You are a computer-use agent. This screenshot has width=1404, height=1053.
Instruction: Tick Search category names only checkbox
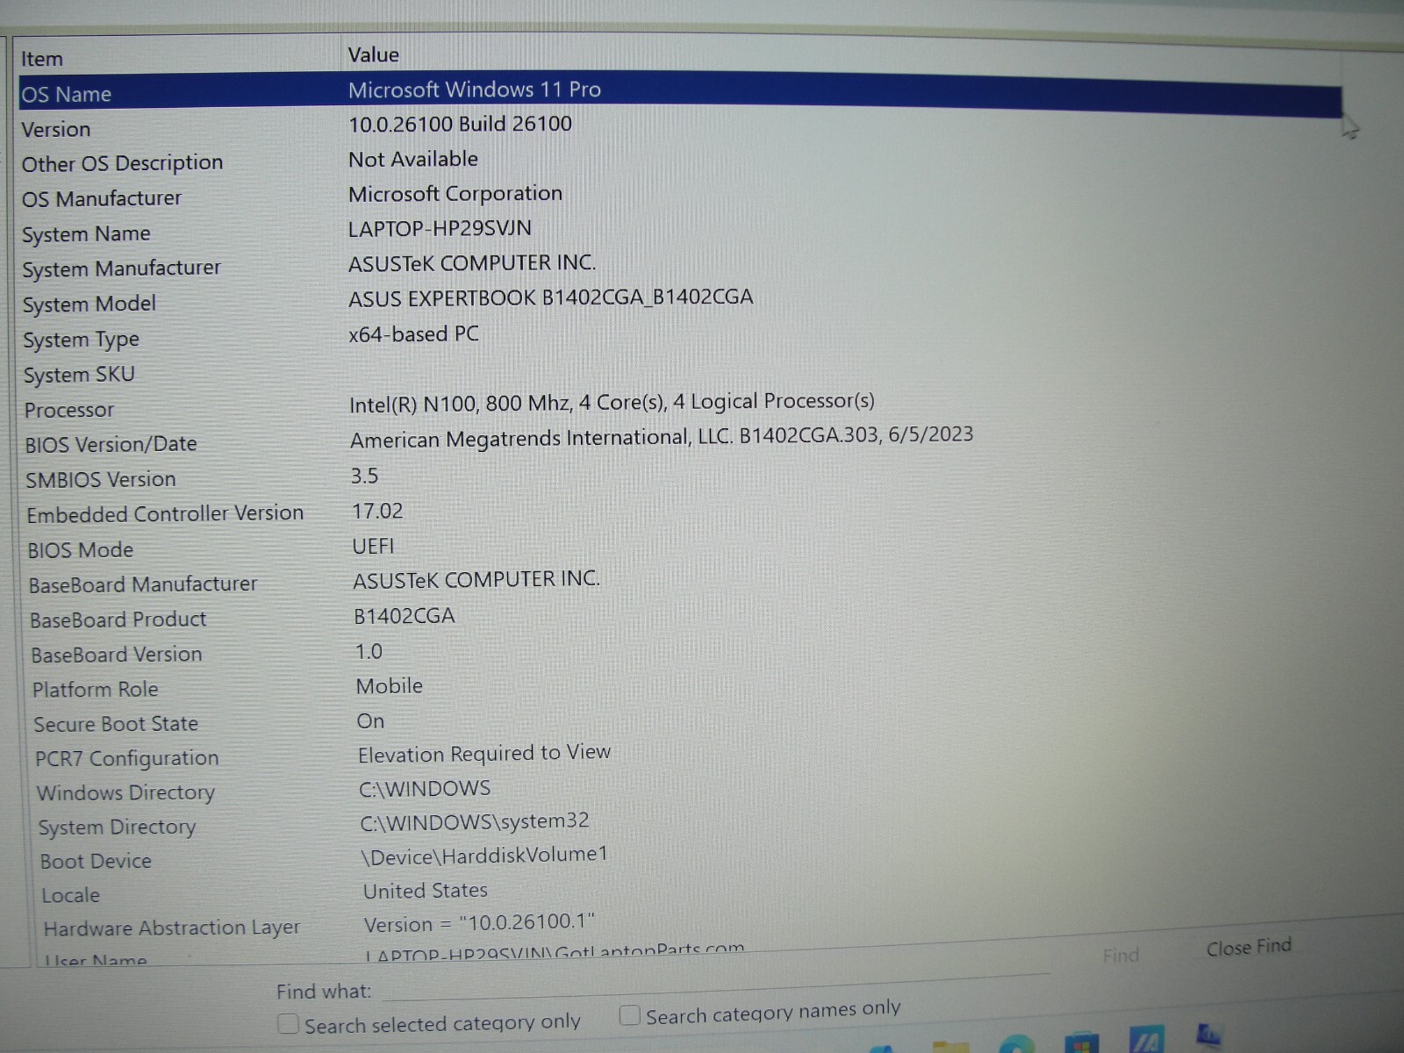(x=629, y=1015)
